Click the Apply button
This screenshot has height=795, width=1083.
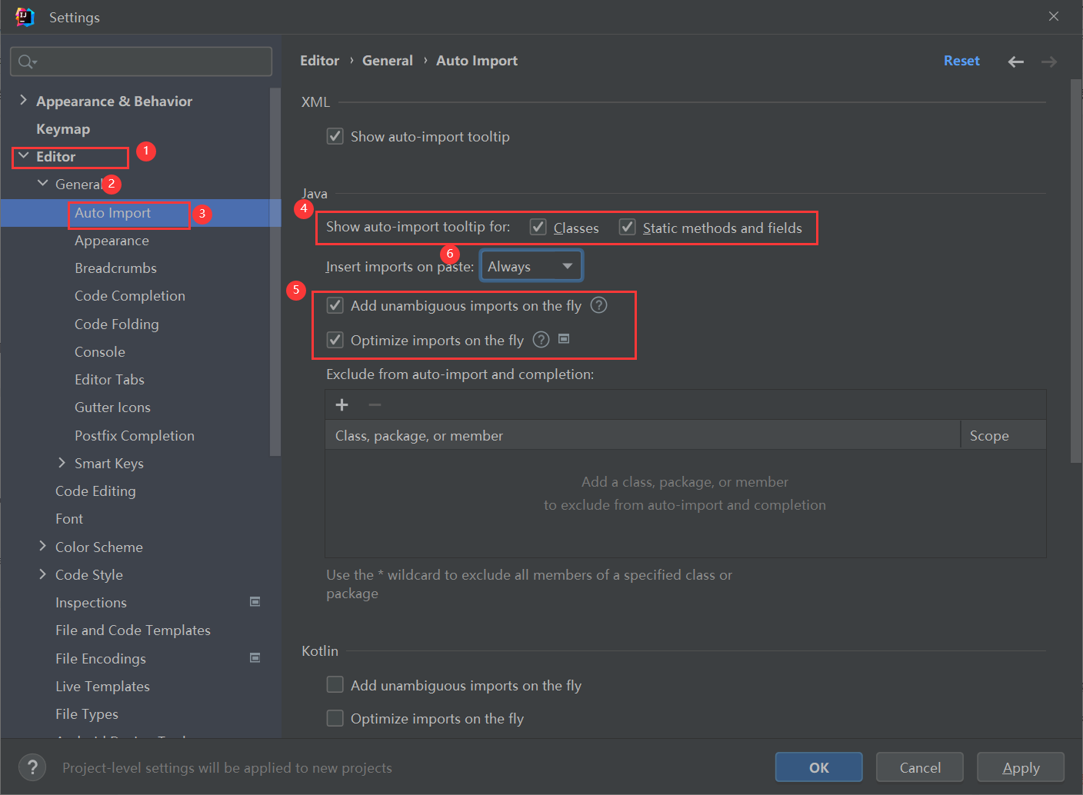[x=1021, y=767]
